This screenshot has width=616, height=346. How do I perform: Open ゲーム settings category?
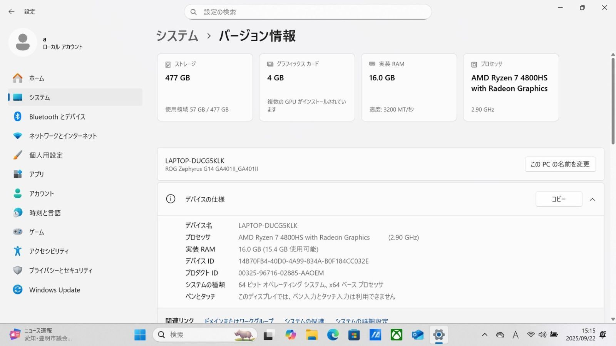[37, 232]
